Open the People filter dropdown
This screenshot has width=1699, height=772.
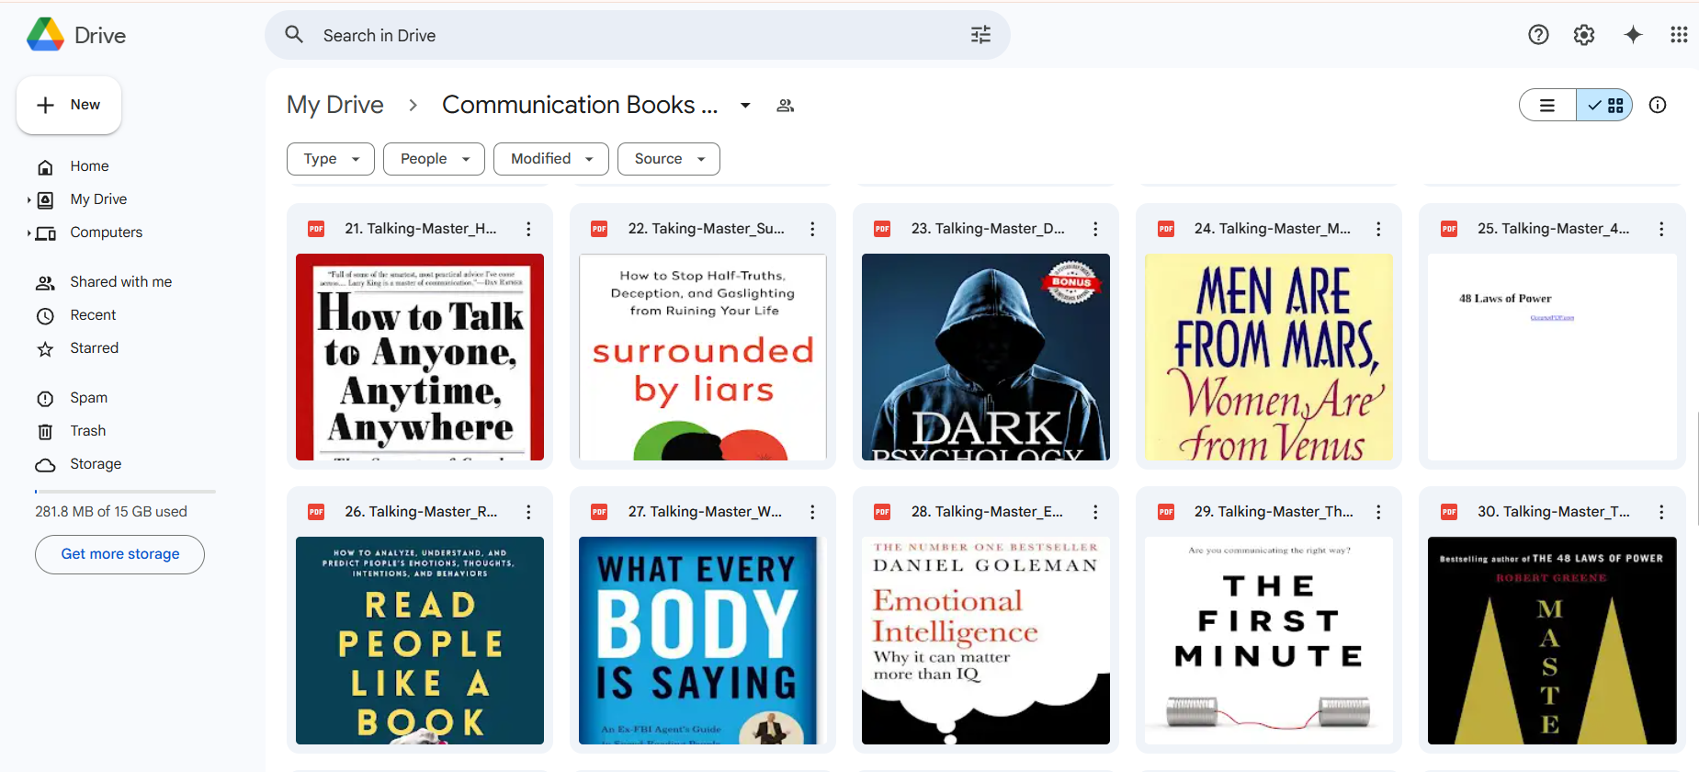click(434, 159)
